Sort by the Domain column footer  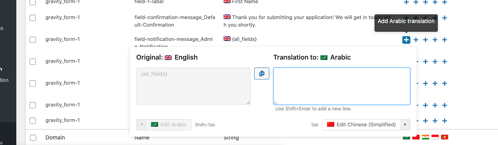pyautogui.click(x=55, y=137)
